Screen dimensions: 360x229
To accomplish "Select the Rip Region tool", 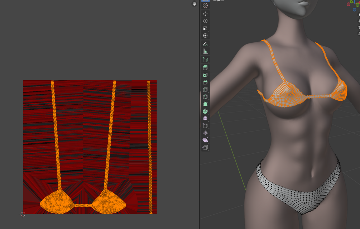I will pos(205,147).
